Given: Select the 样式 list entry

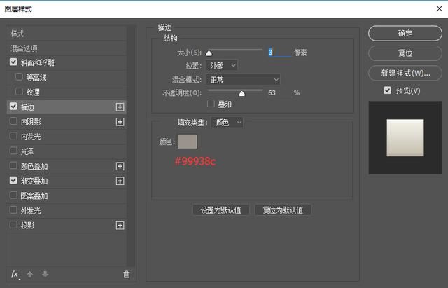Looking at the screenshot, I should pyautogui.click(x=66, y=34).
